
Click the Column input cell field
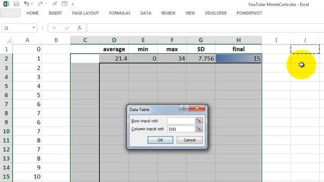click(x=181, y=129)
